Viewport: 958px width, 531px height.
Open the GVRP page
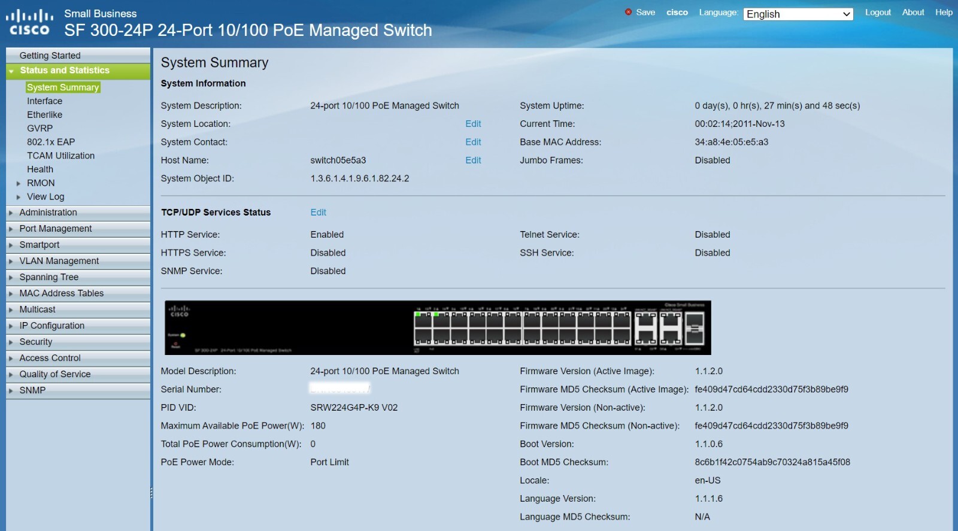click(40, 129)
